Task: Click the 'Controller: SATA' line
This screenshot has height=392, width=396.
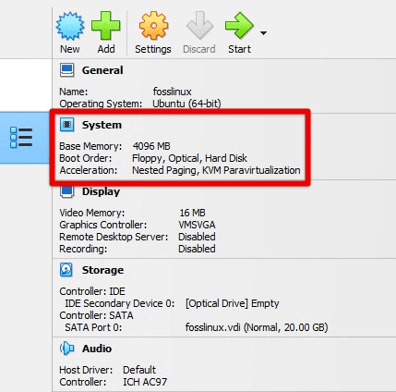Action: point(96,315)
